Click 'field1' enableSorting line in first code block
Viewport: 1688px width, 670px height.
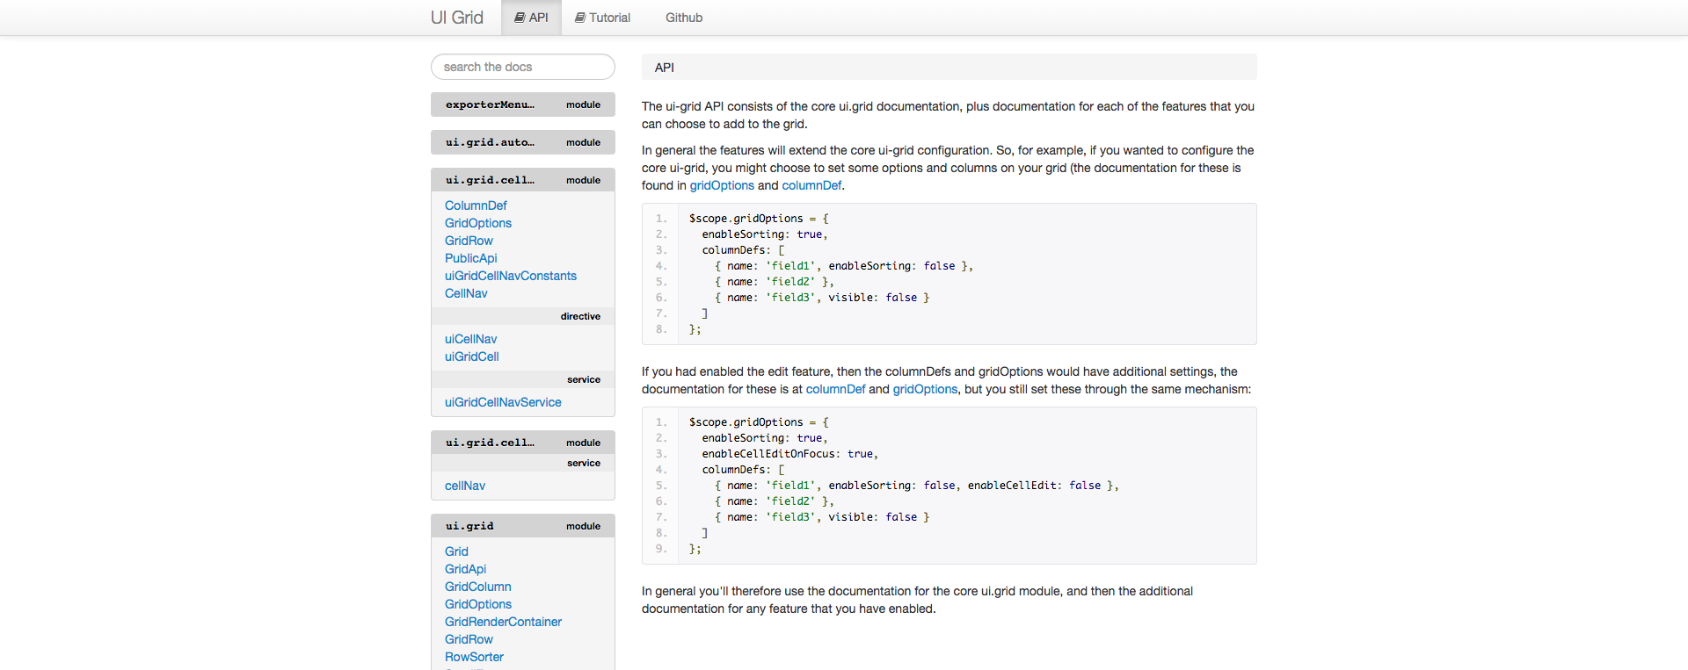click(844, 266)
